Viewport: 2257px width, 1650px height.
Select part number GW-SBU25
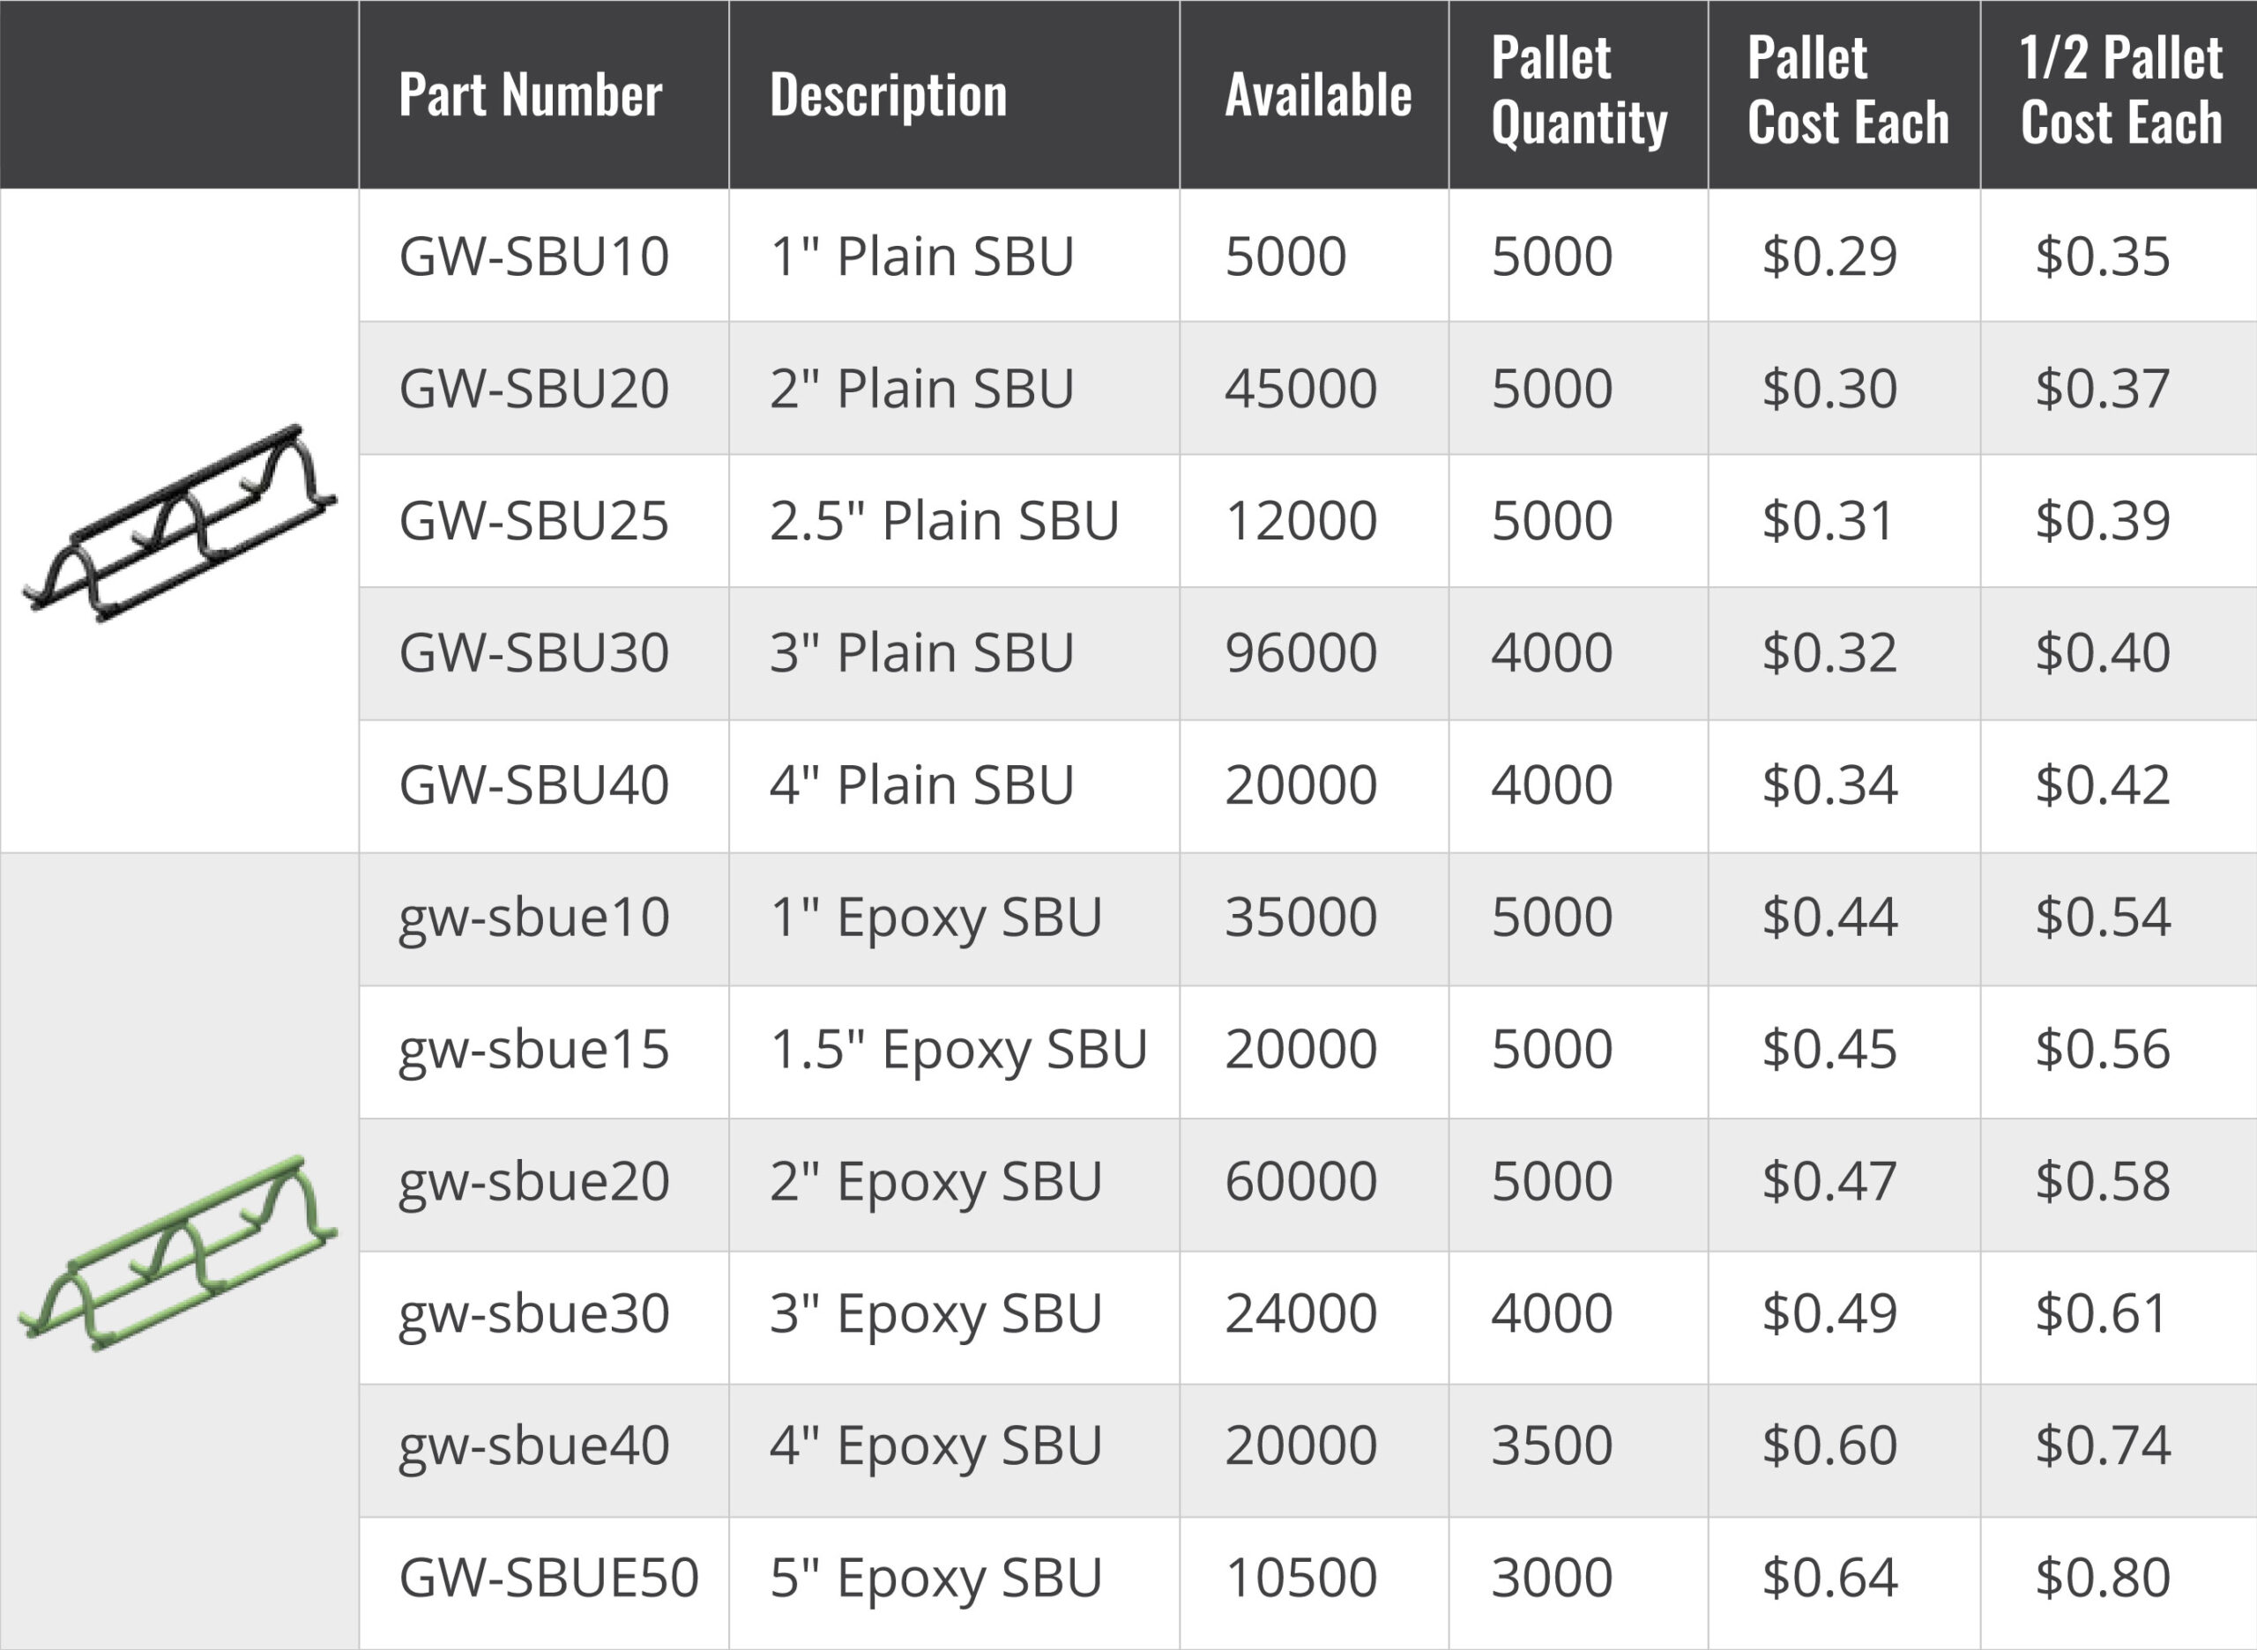point(533,520)
